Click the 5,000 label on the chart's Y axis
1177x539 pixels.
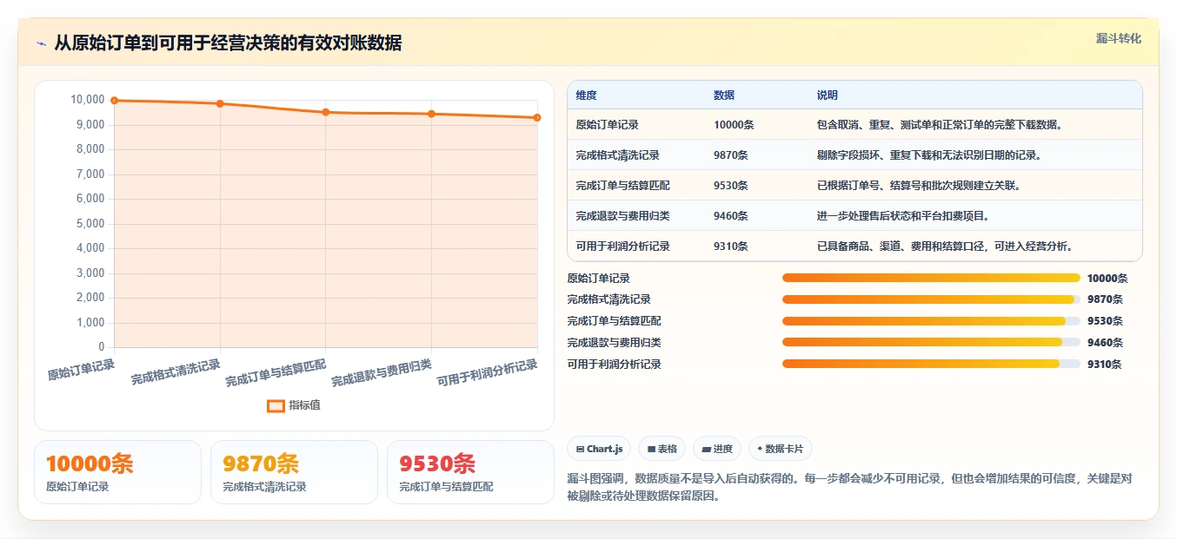tap(90, 224)
